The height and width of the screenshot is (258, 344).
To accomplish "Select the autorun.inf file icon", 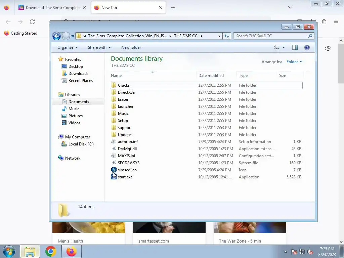I will click(114, 142).
